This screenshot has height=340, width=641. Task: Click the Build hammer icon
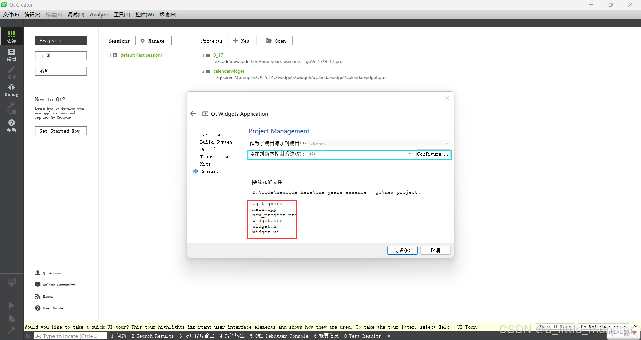11,330
